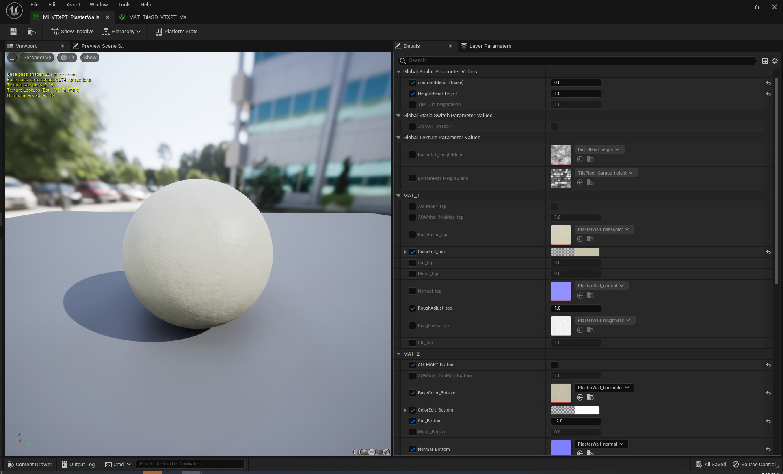Collapse Global Texture Parameter Values section
This screenshot has height=474, width=783.
(x=398, y=138)
